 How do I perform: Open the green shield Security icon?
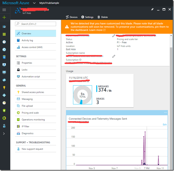[4, 110]
